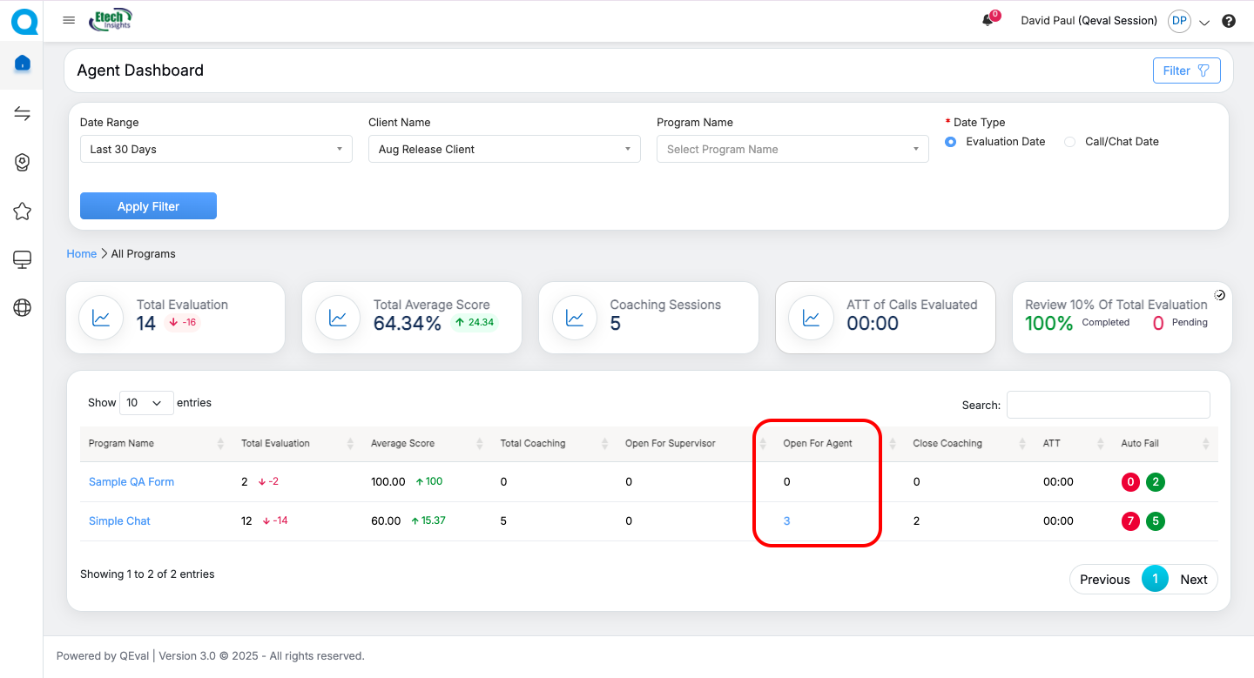Click the help question mark icon
The image size is (1254, 678).
coord(1229,22)
